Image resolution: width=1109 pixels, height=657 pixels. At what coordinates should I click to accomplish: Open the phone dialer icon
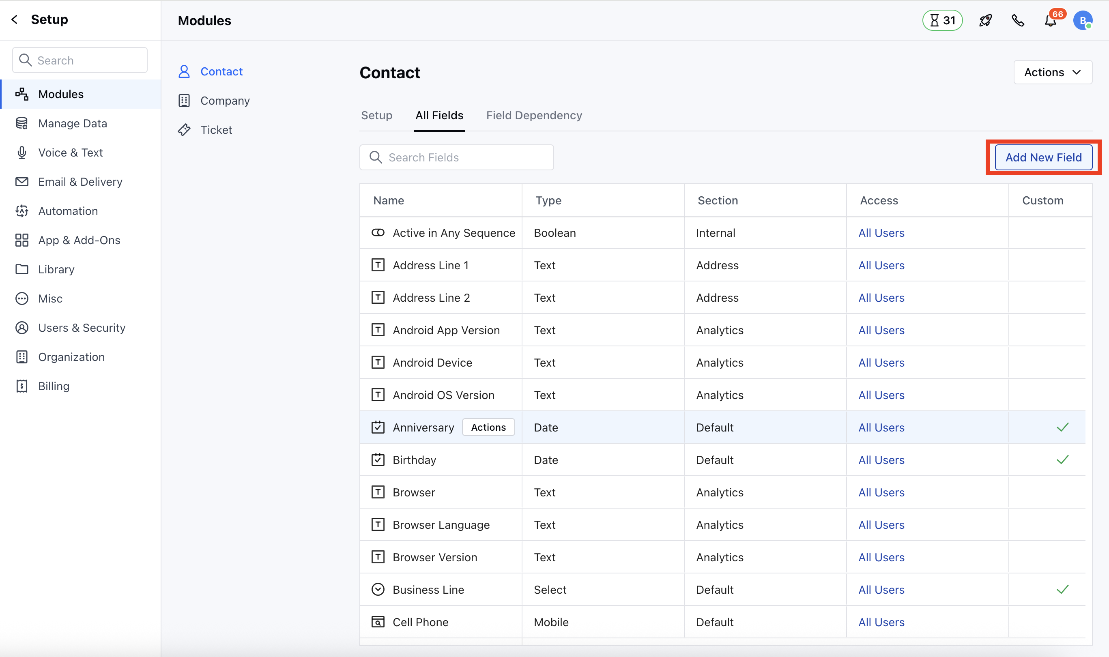[1017, 20]
